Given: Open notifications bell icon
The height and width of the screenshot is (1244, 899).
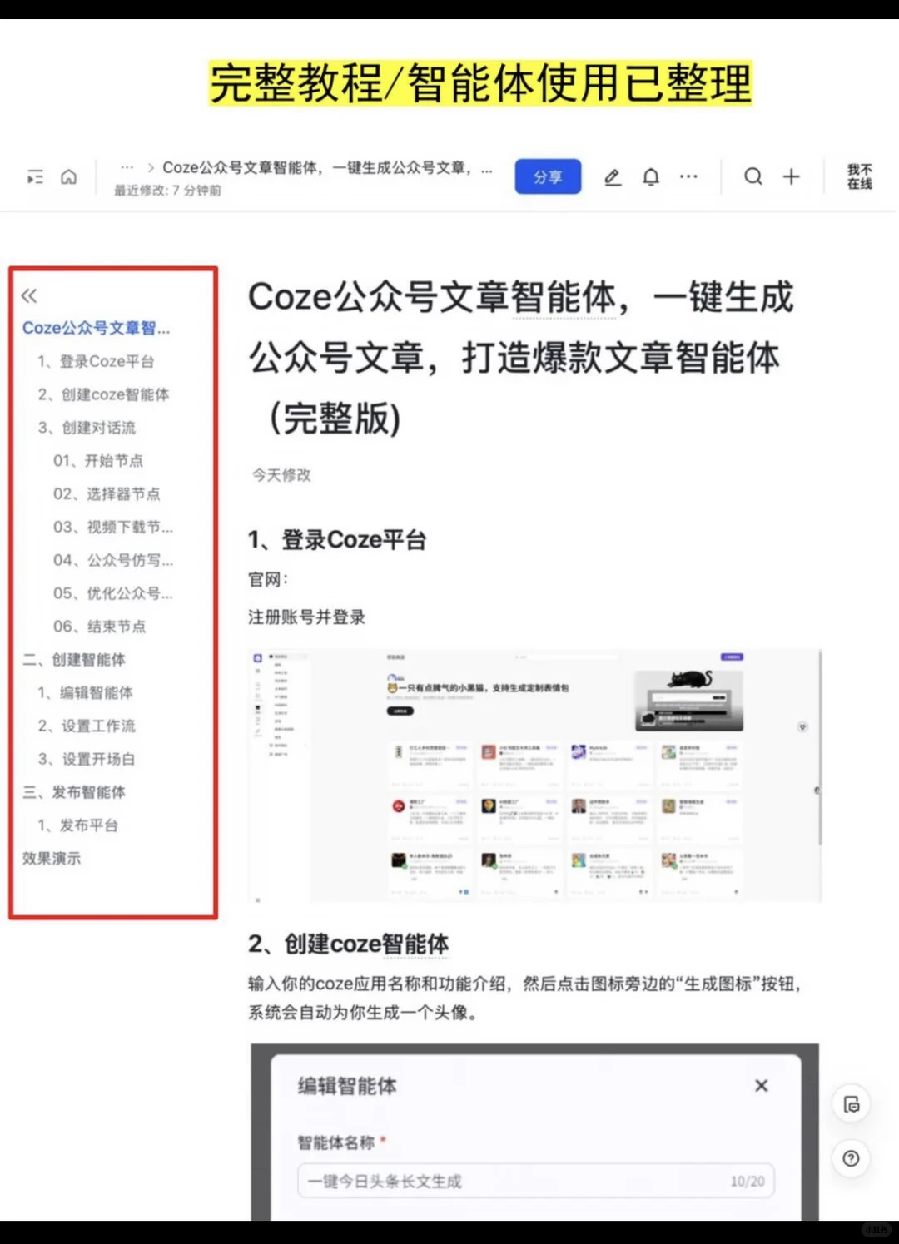Looking at the screenshot, I should 651,177.
